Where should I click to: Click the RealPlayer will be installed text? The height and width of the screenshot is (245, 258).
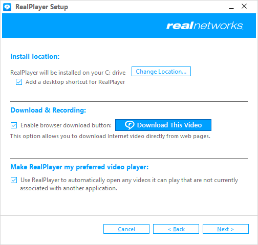[68, 73]
